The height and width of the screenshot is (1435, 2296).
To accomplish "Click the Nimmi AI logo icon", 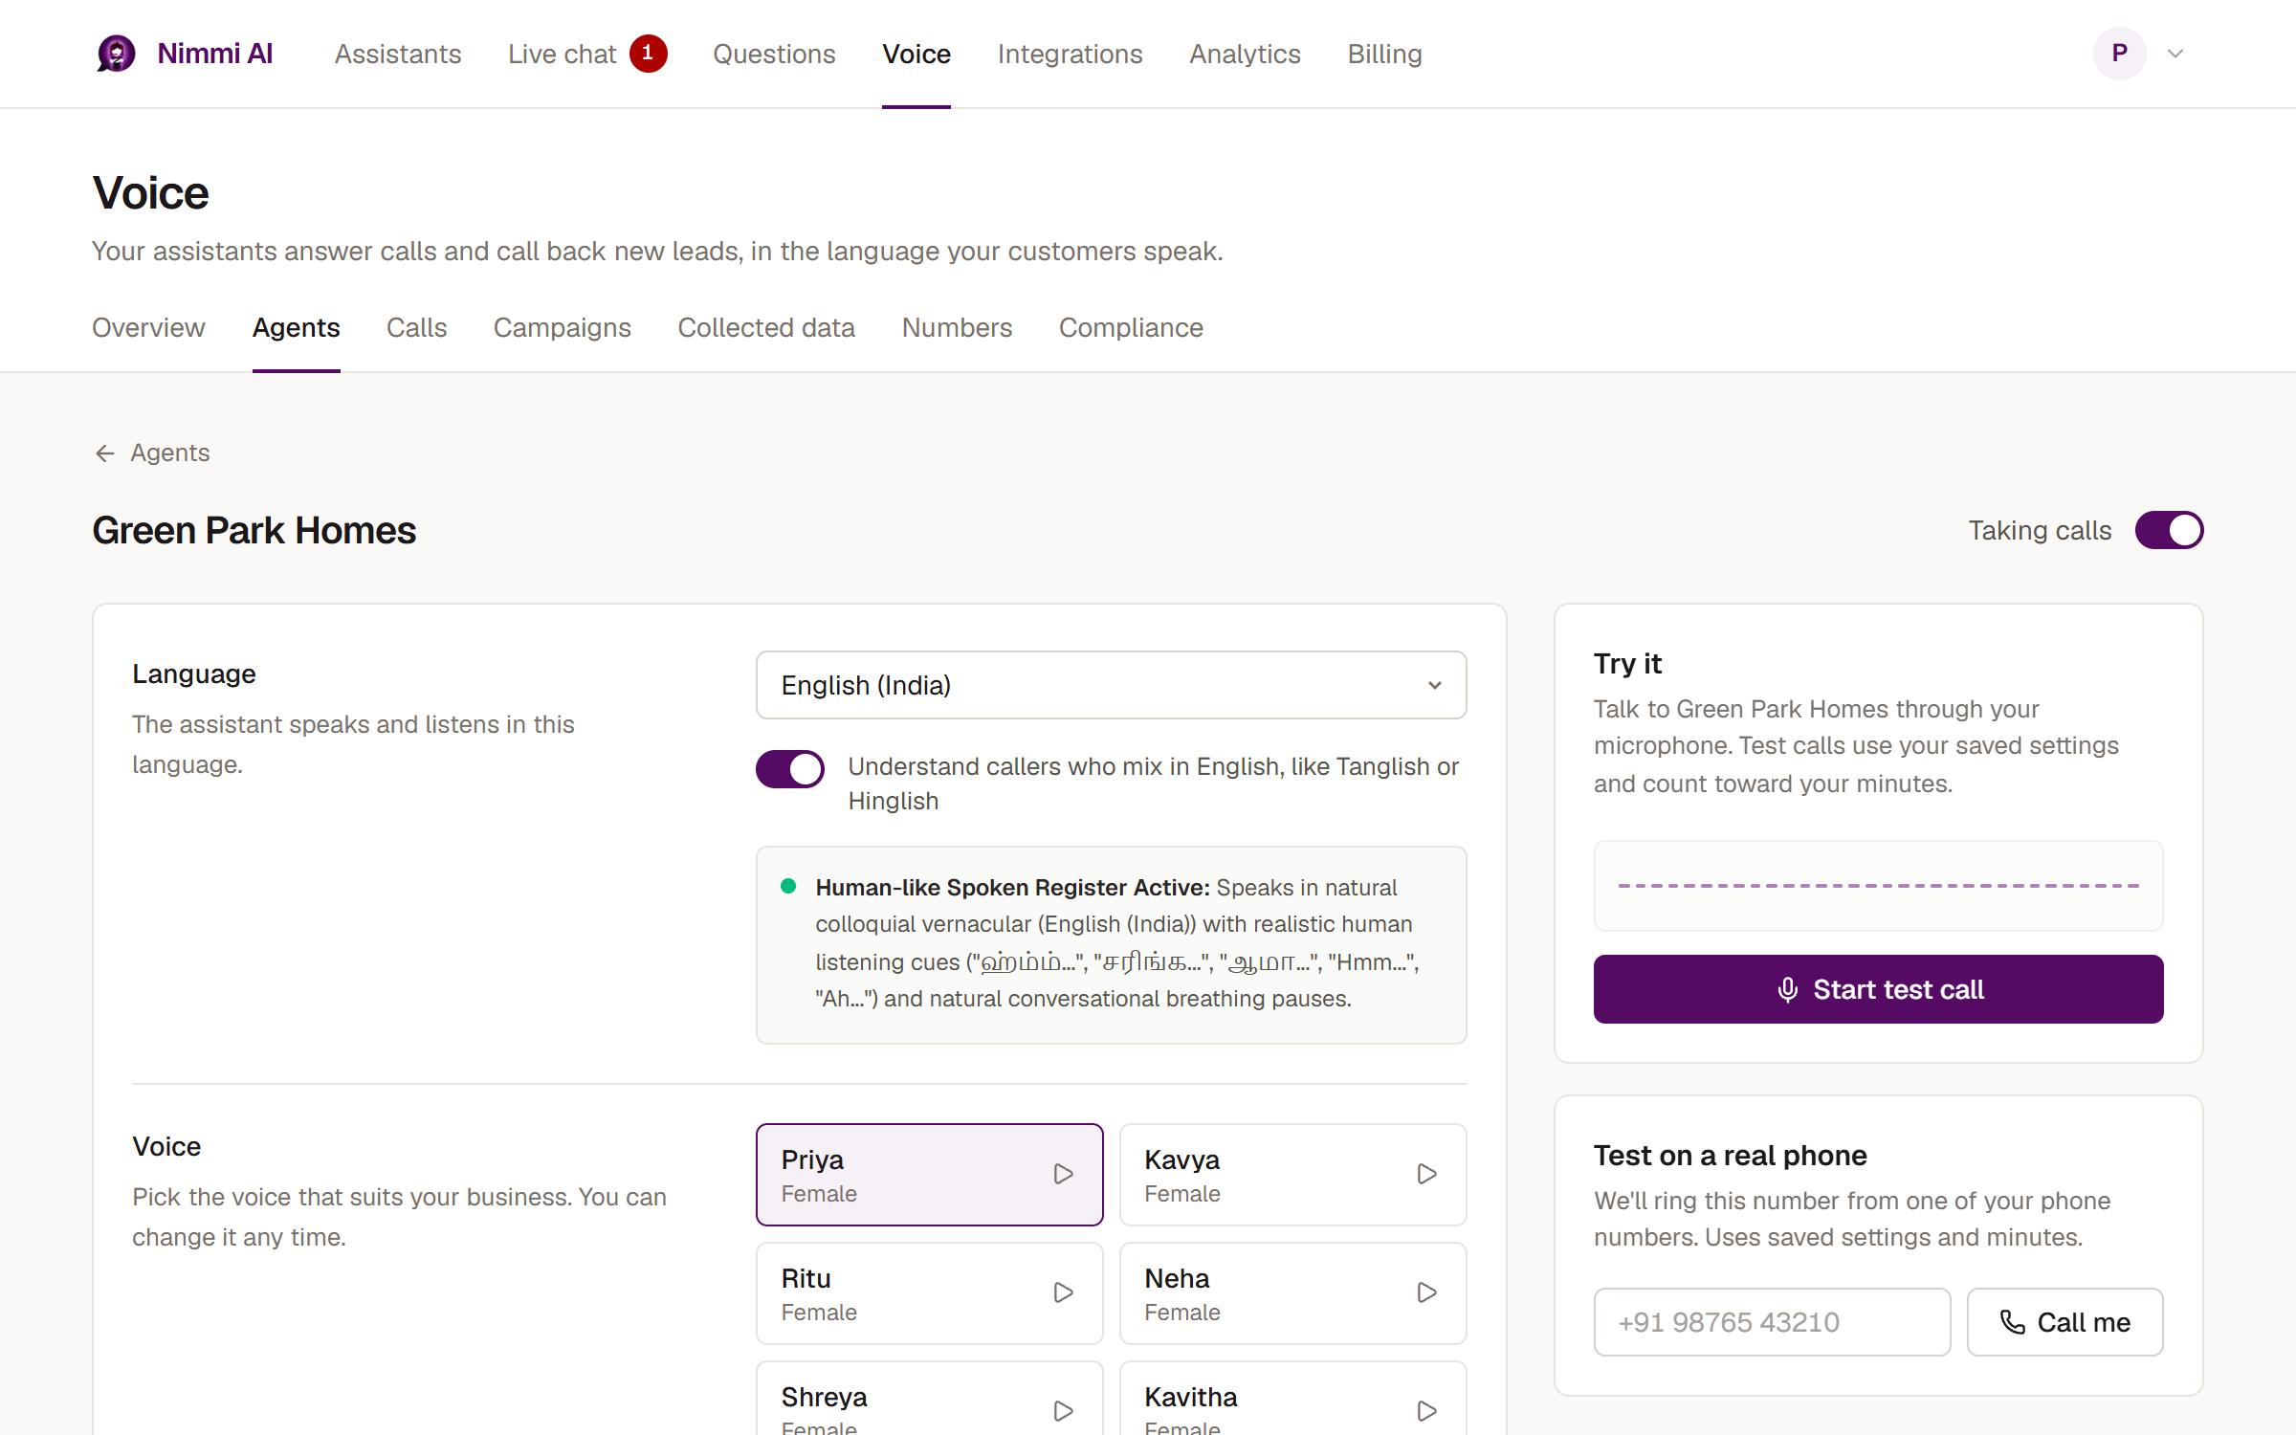I will tap(116, 54).
